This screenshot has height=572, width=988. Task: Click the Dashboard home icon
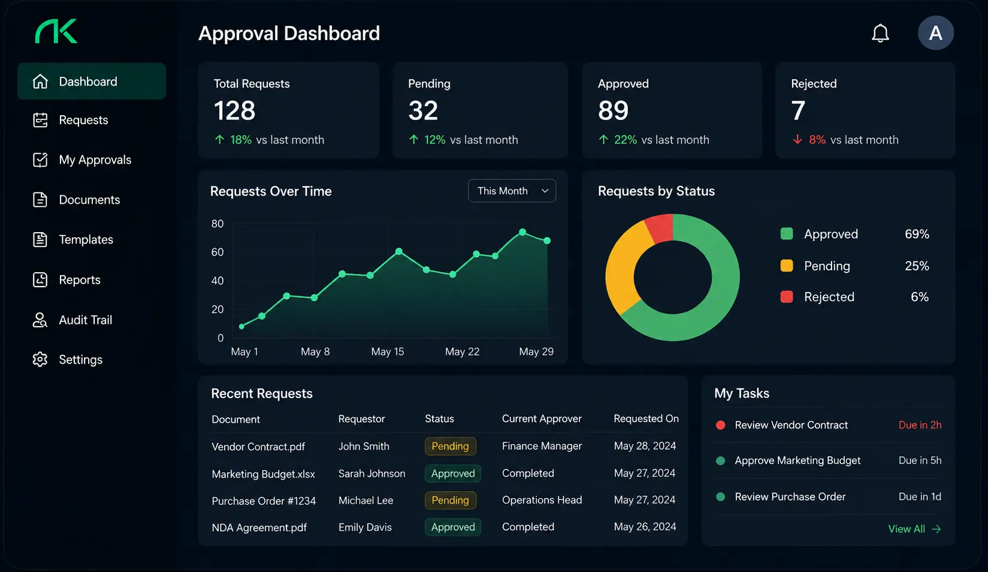click(40, 82)
